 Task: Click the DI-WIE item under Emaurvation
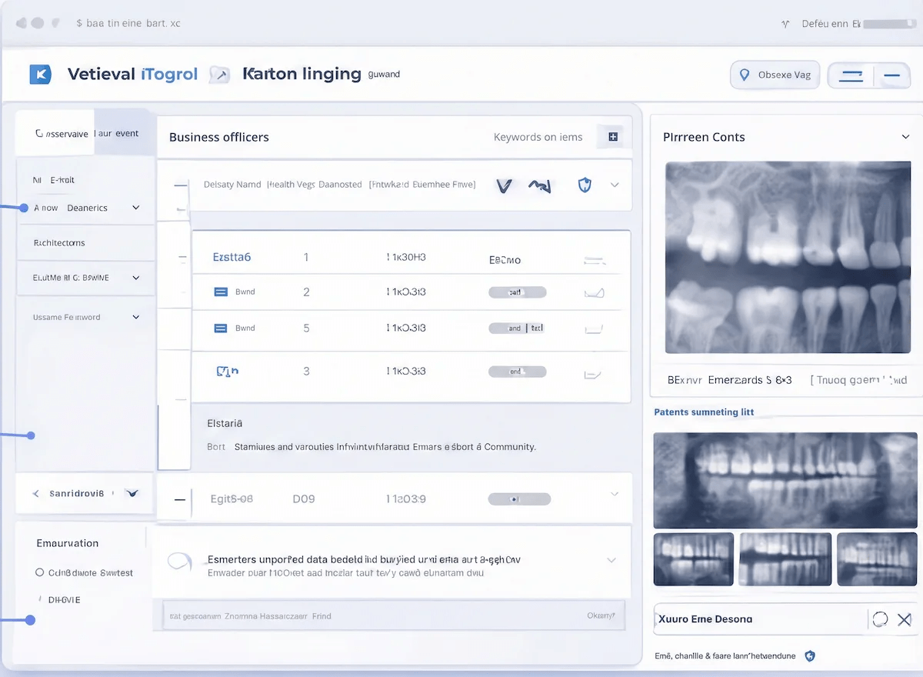[x=64, y=599]
